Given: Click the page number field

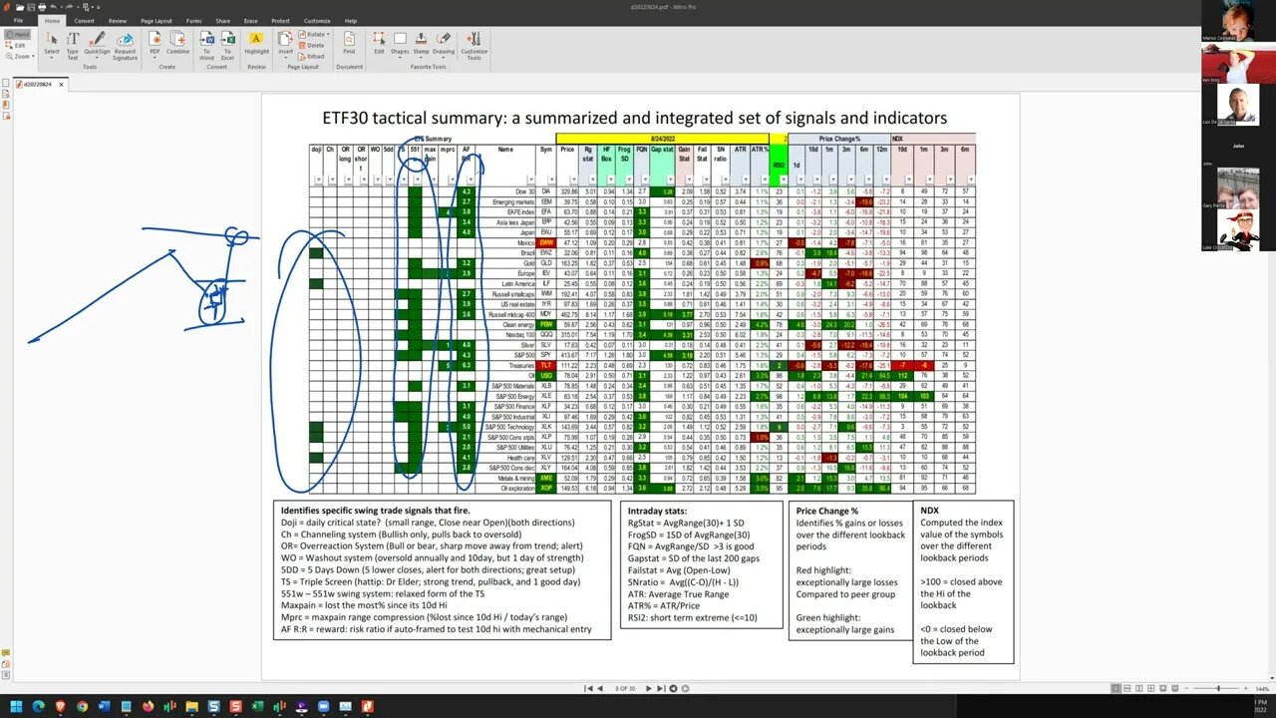Looking at the screenshot, I should point(625,688).
